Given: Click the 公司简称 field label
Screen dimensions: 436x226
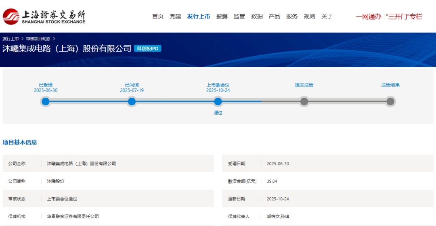Looking at the screenshot, I should 17,181.
